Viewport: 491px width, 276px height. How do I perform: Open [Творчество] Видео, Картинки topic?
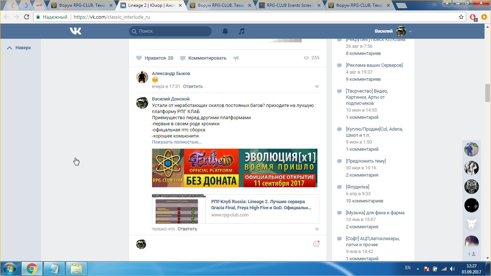(367, 97)
